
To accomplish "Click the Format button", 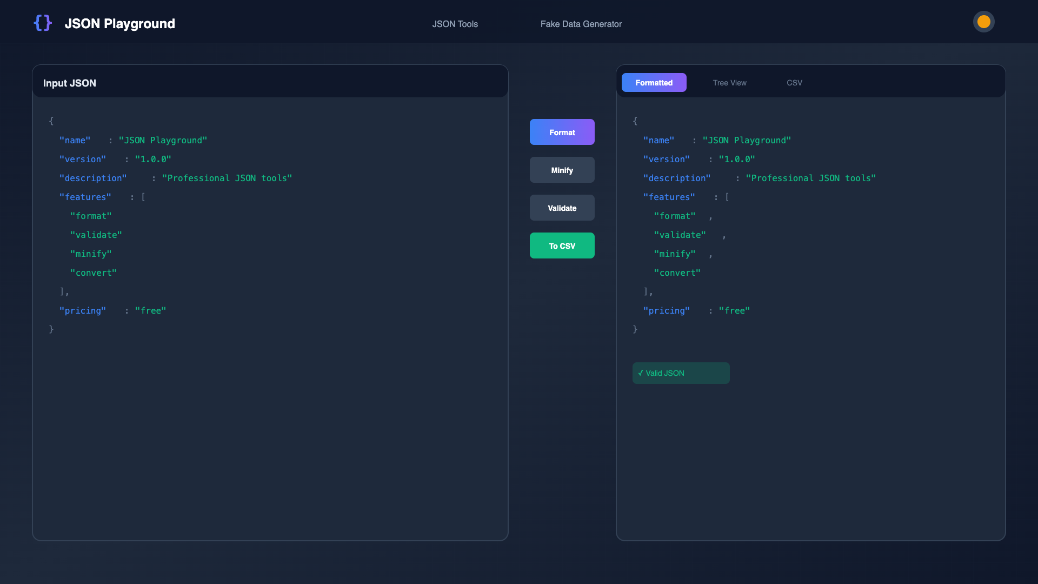I will (562, 132).
